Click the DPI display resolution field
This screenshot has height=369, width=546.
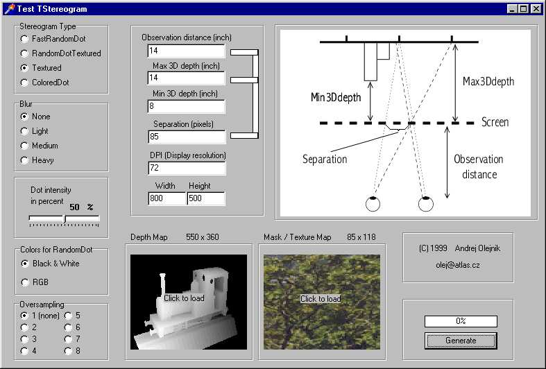click(187, 168)
